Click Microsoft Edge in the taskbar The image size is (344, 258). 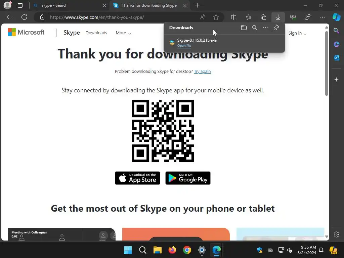(217, 250)
